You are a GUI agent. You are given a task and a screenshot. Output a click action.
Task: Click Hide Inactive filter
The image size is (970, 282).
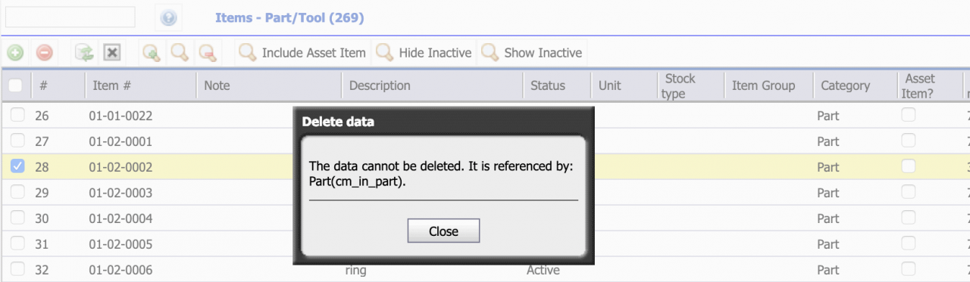pyautogui.click(x=424, y=53)
